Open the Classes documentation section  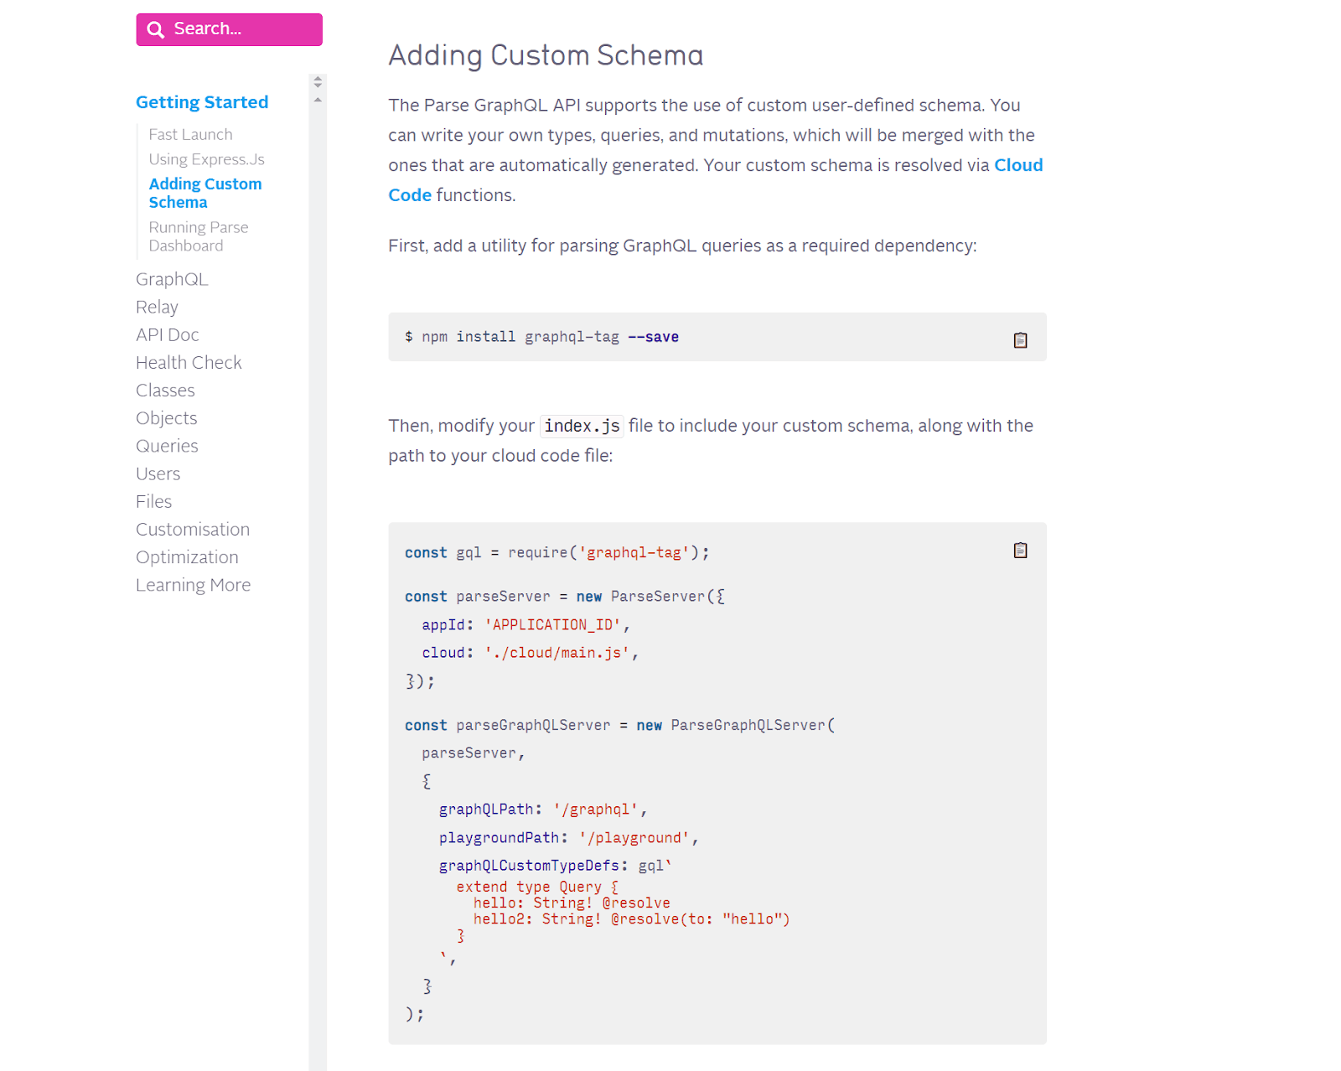coord(165,390)
